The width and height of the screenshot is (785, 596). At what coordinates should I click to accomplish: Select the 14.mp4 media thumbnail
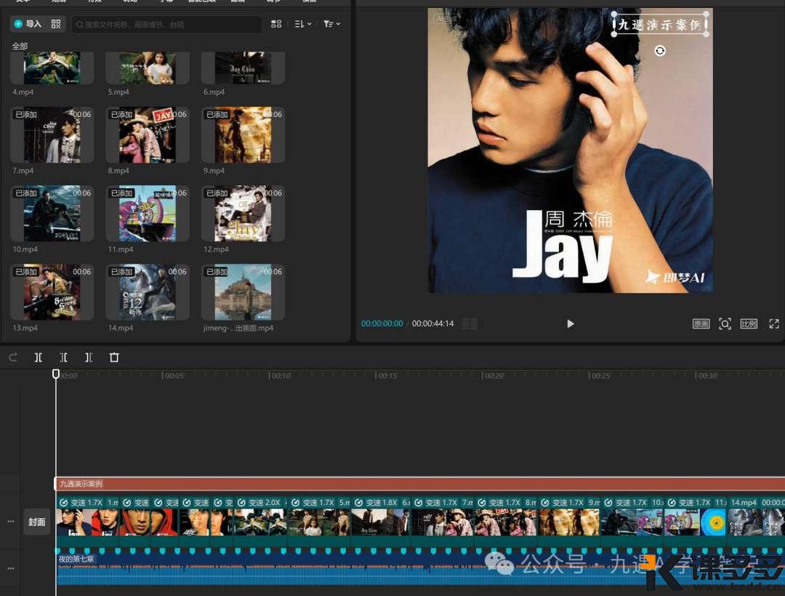point(148,291)
